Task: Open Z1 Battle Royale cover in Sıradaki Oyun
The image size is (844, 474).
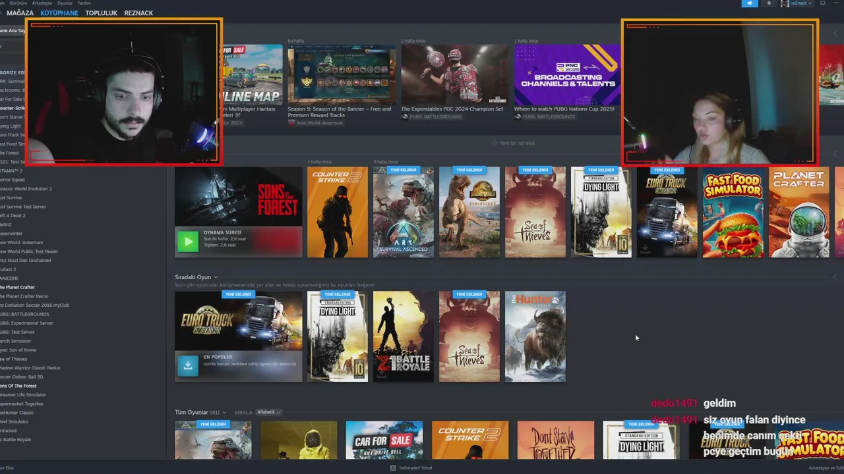Action: tap(403, 336)
